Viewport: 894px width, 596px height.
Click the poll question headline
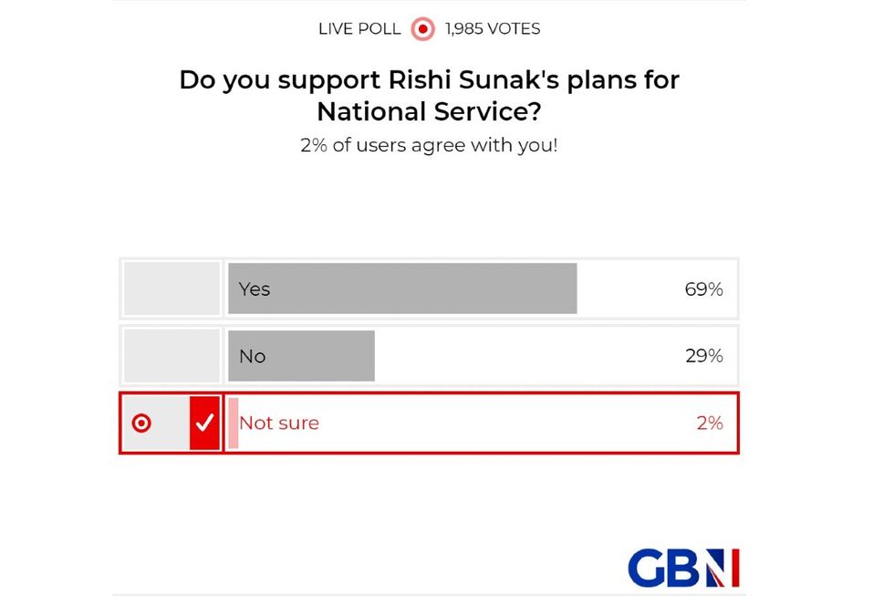(x=429, y=95)
